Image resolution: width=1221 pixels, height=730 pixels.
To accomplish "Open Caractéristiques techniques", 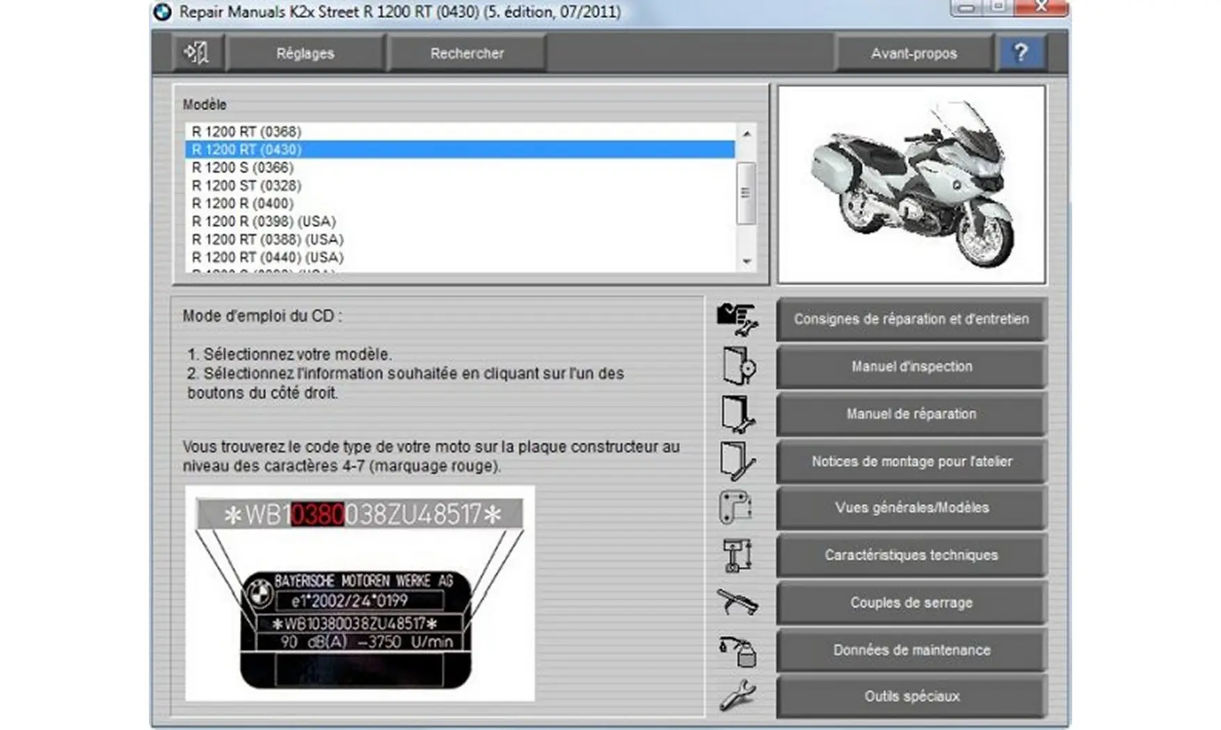I will click(x=911, y=555).
